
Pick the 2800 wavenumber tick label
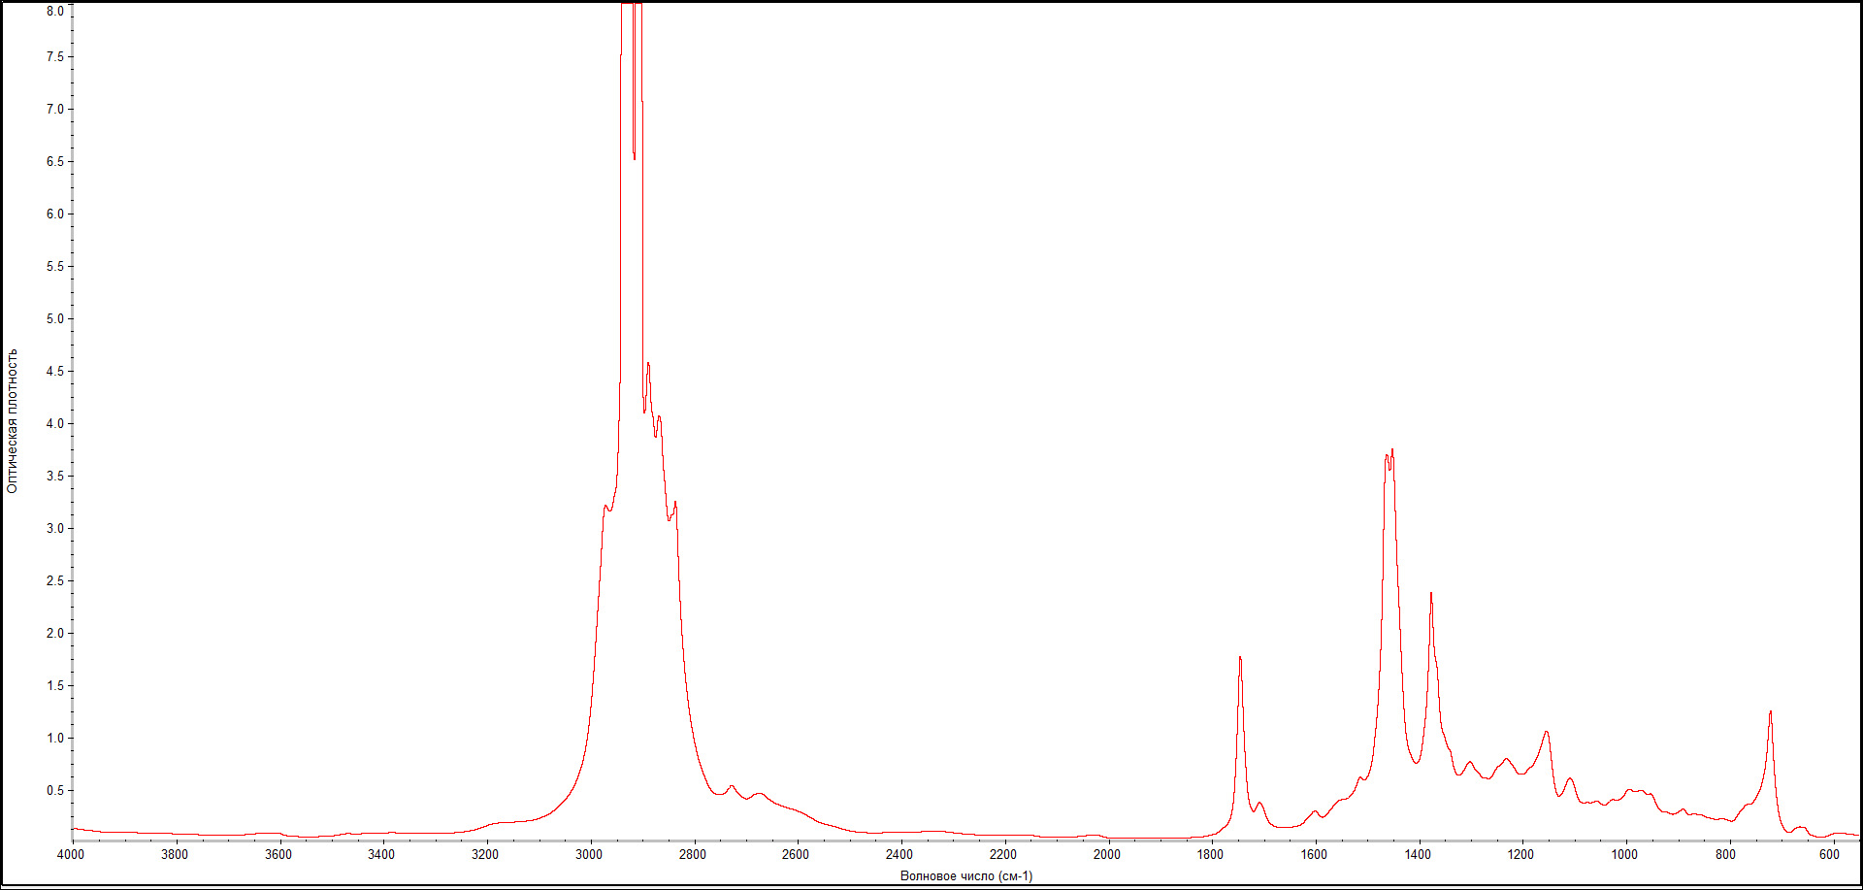(693, 854)
